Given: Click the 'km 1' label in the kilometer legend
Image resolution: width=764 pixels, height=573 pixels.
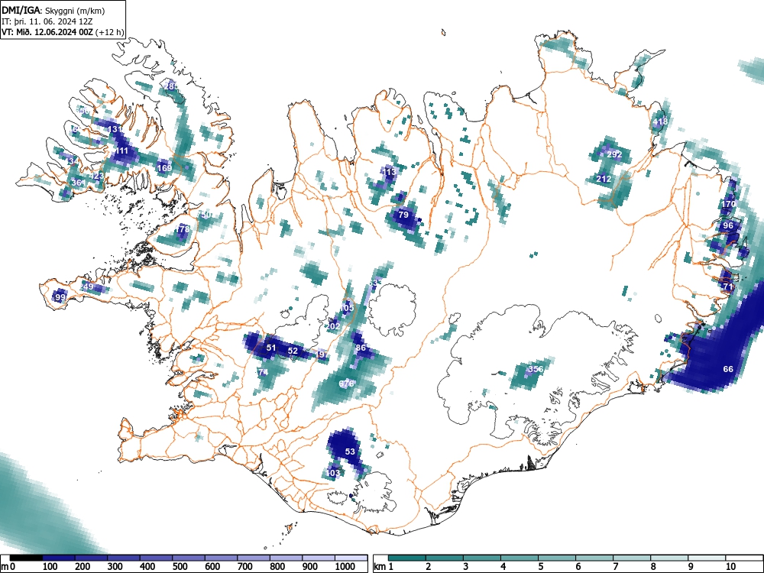Looking at the screenshot, I should tap(384, 567).
